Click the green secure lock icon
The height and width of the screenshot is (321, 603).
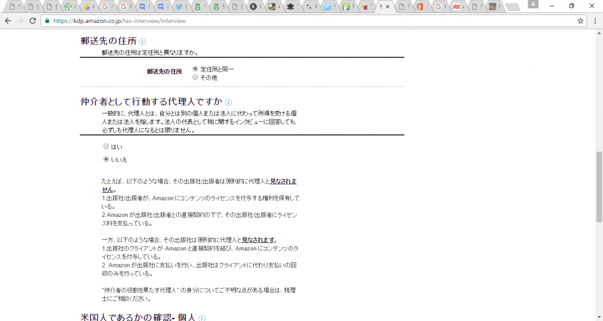[47, 21]
